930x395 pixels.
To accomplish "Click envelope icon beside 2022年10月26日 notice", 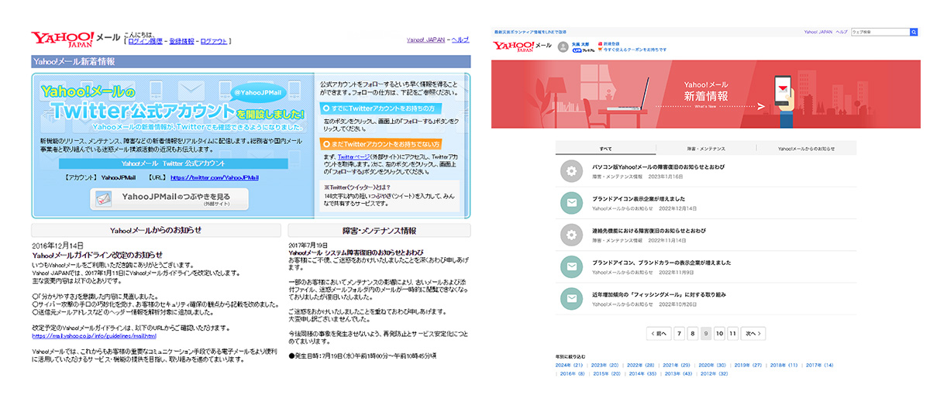I will click(571, 298).
